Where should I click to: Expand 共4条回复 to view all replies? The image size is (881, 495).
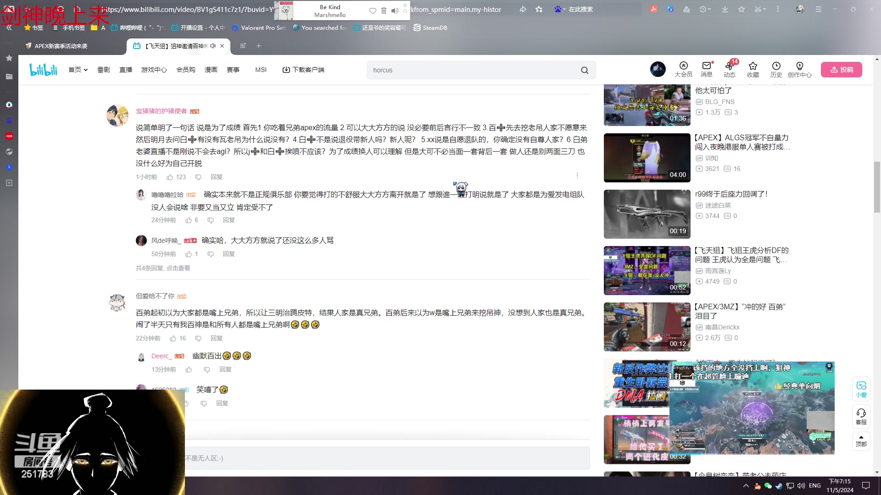click(x=163, y=268)
